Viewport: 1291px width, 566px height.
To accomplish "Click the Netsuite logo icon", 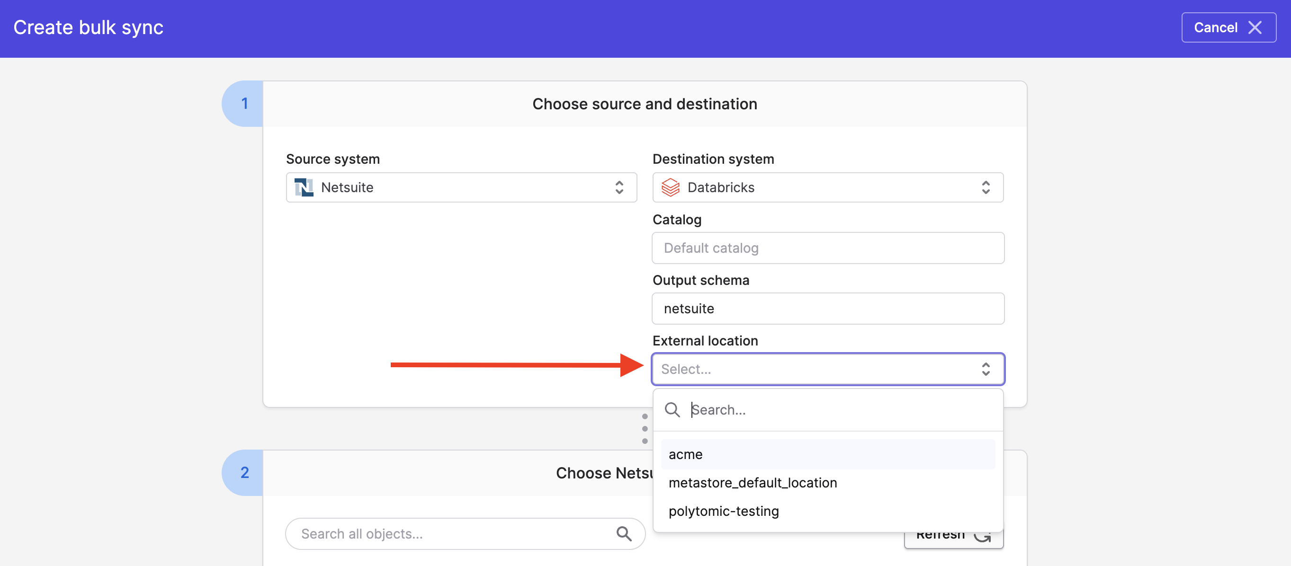I will [x=304, y=187].
